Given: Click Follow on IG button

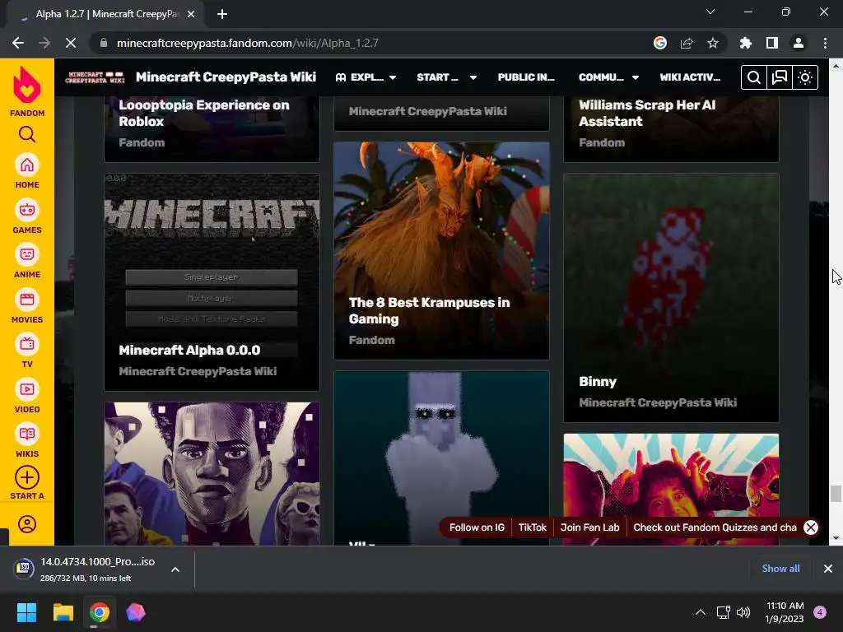Looking at the screenshot, I should coord(477,527).
